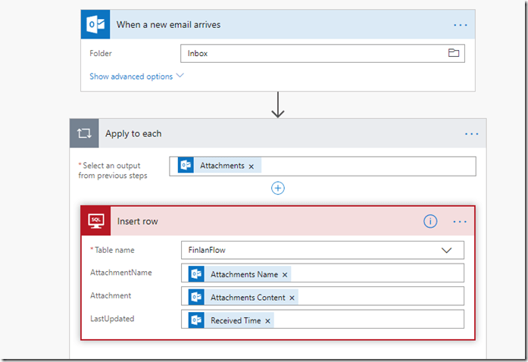Click the Apply to each loop icon
This screenshot has width=528, height=362.
84,133
